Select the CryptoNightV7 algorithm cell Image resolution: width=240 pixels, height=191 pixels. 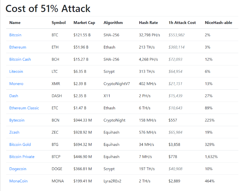(117, 84)
